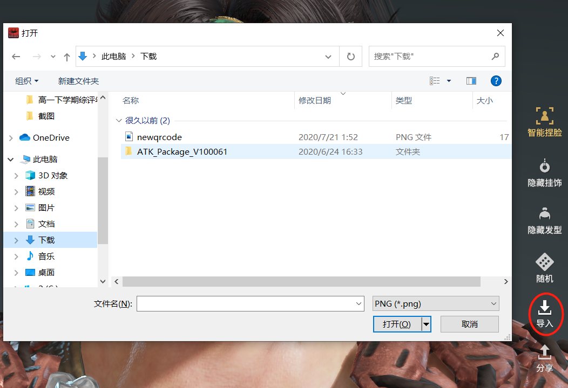
Task: Click the search magnifier icon
Action: coord(495,57)
